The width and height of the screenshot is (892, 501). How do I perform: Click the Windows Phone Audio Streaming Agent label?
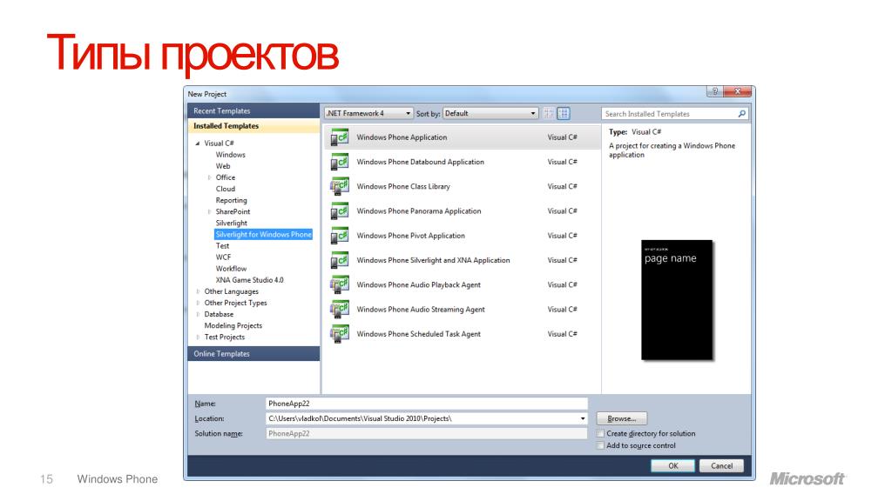coord(421,310)
